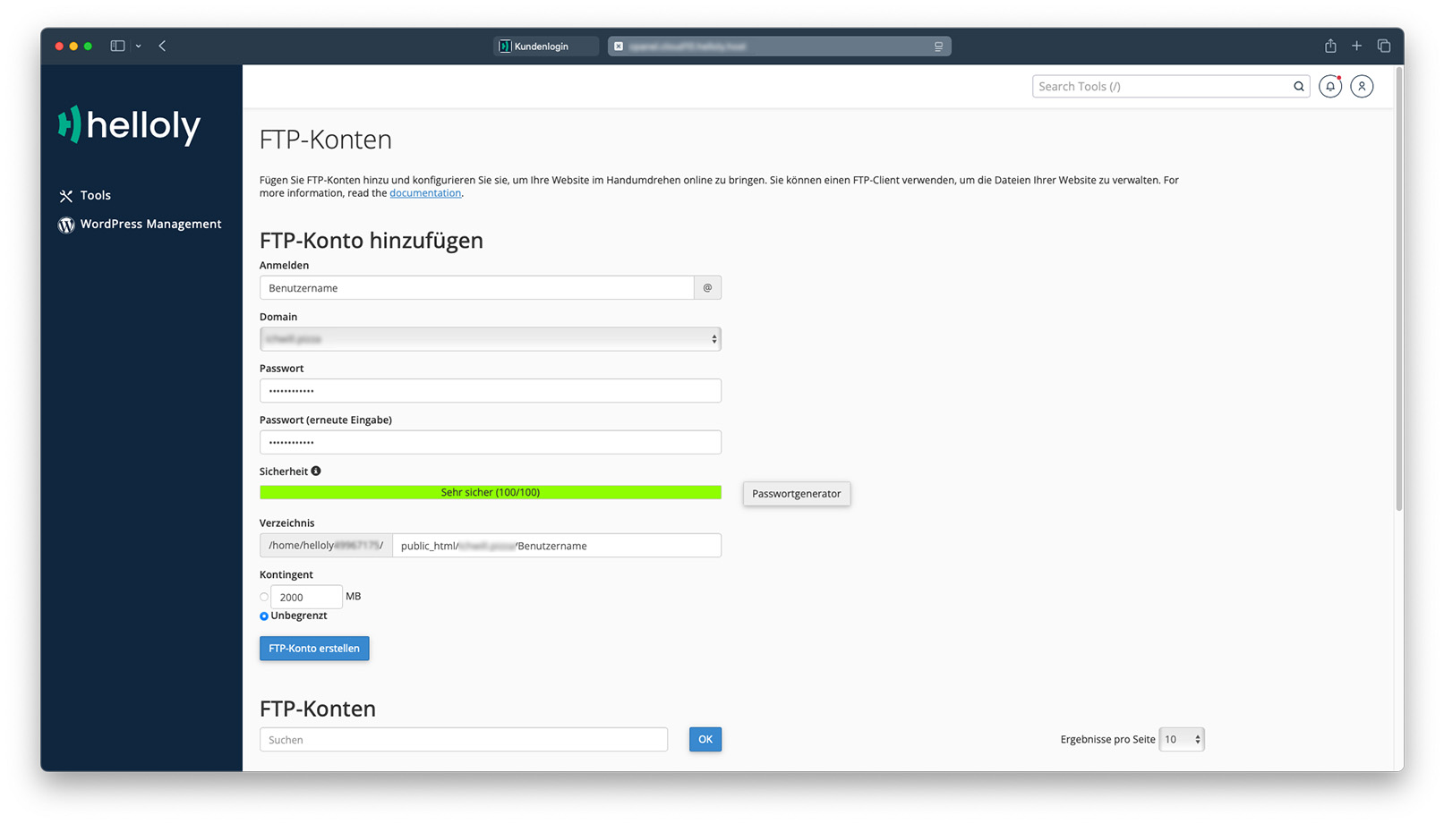Viewport: 1444px width, 824px height.
Task: Click the notifications bell icon
Action: click(x=1329, y=87)
